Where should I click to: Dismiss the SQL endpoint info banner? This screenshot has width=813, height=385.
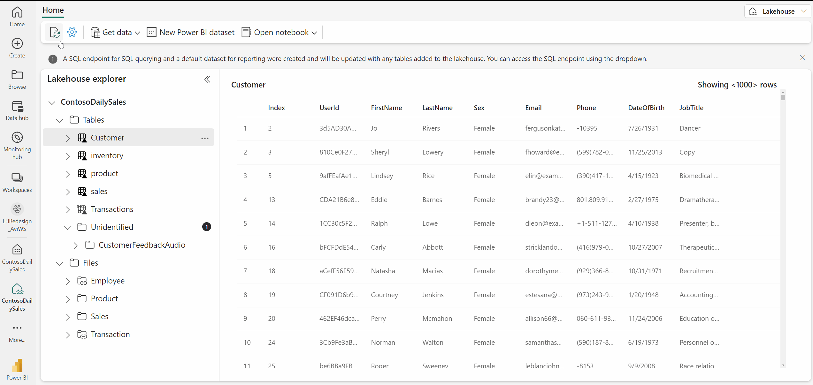point(803,57)
